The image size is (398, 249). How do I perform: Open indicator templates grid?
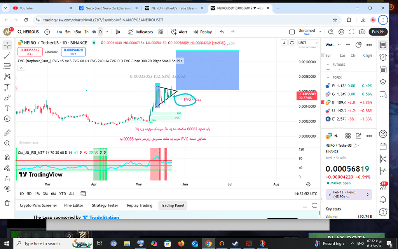[x=161, y=32]
